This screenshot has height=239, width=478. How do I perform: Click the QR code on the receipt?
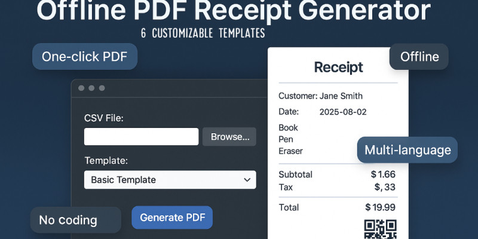point(380,229)
